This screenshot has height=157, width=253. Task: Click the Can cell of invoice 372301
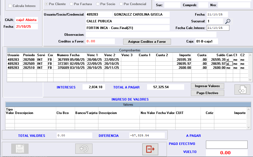229,64
